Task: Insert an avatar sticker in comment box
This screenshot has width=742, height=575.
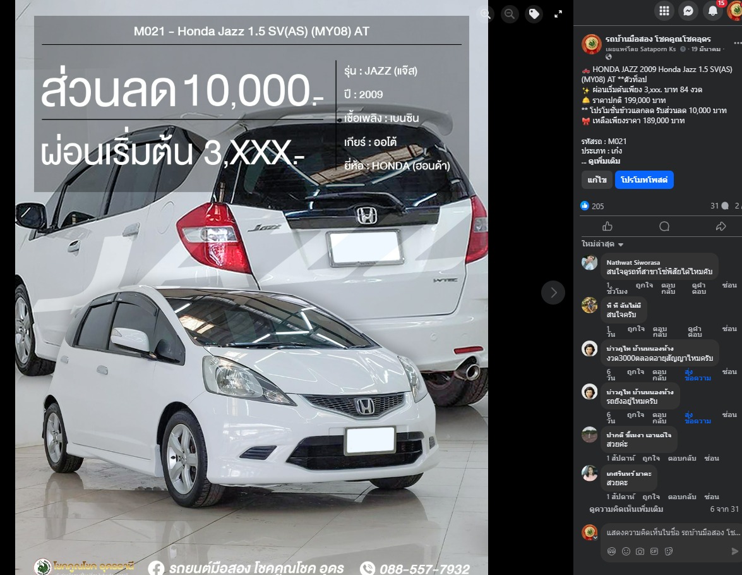Action: [x=611, y=552]
